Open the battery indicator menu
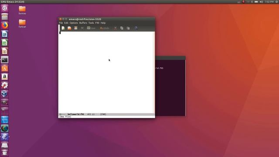The width and height of the screenshot is (279, 157). pyautogui.click(x=256, y=2)
